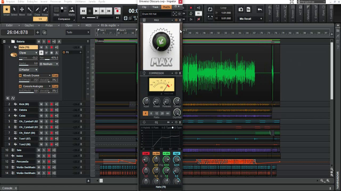Jump to the project start

point(83,18)
